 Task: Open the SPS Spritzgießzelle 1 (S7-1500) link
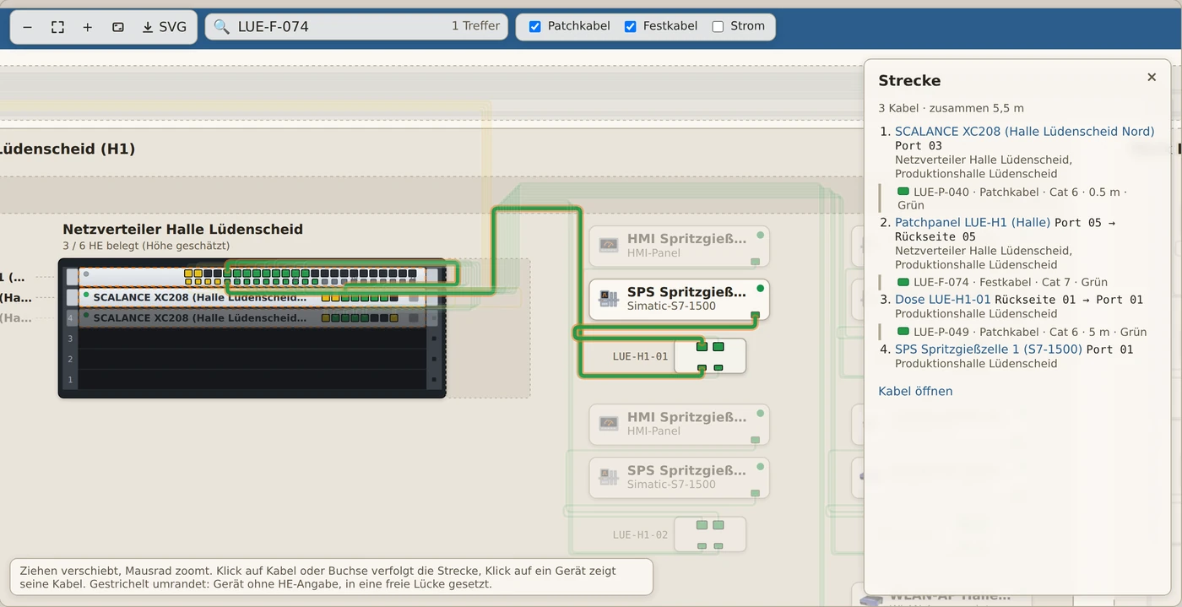click(x=989, y=350)
